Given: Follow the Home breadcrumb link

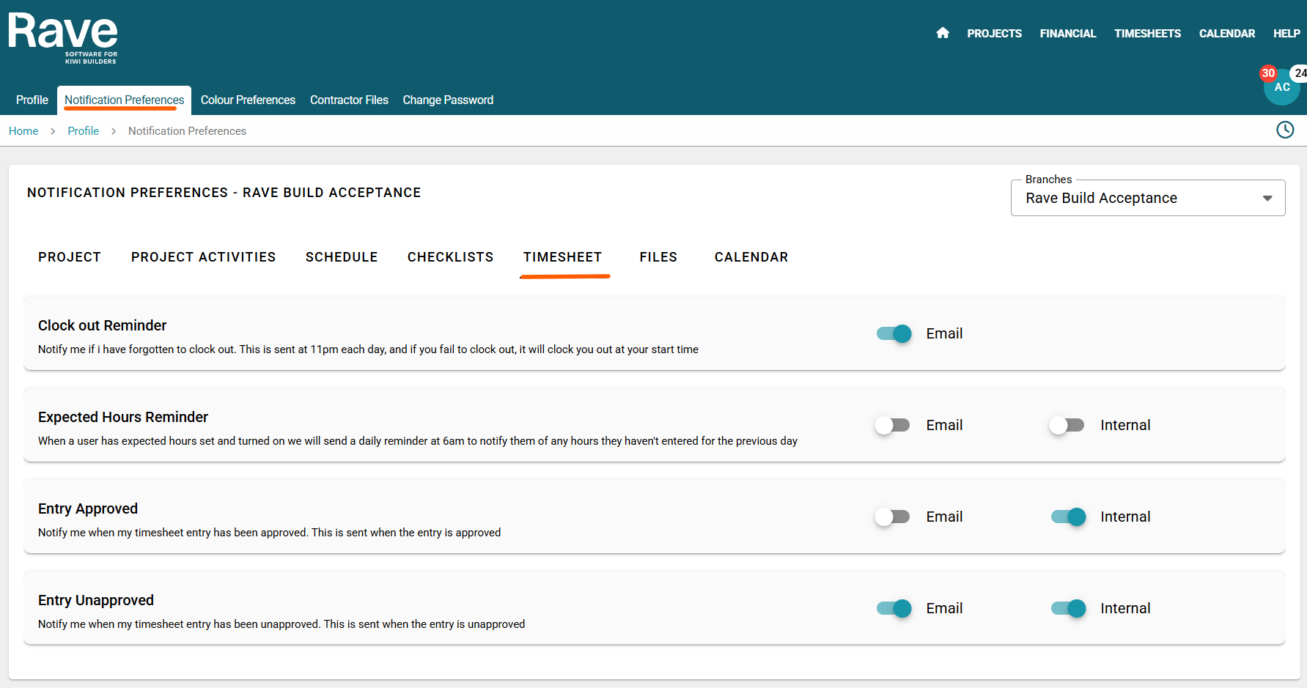Looking at the screenshot, I should pyautogui.click(x=23, y=131).
